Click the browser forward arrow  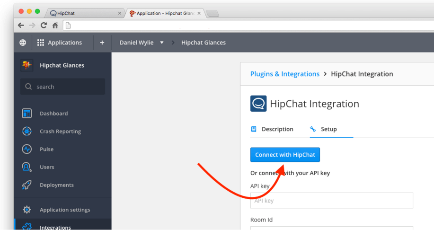pyautogui.click(x=32, y=26)
